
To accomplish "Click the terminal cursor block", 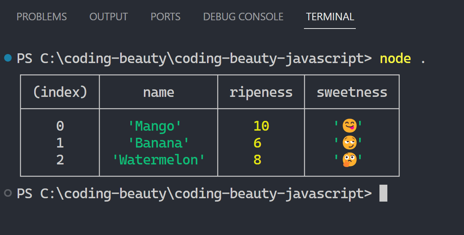I will point(383,193).
